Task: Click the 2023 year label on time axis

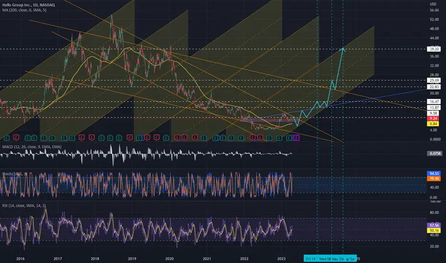Action: pyautogui.click(x=281, y=259)
